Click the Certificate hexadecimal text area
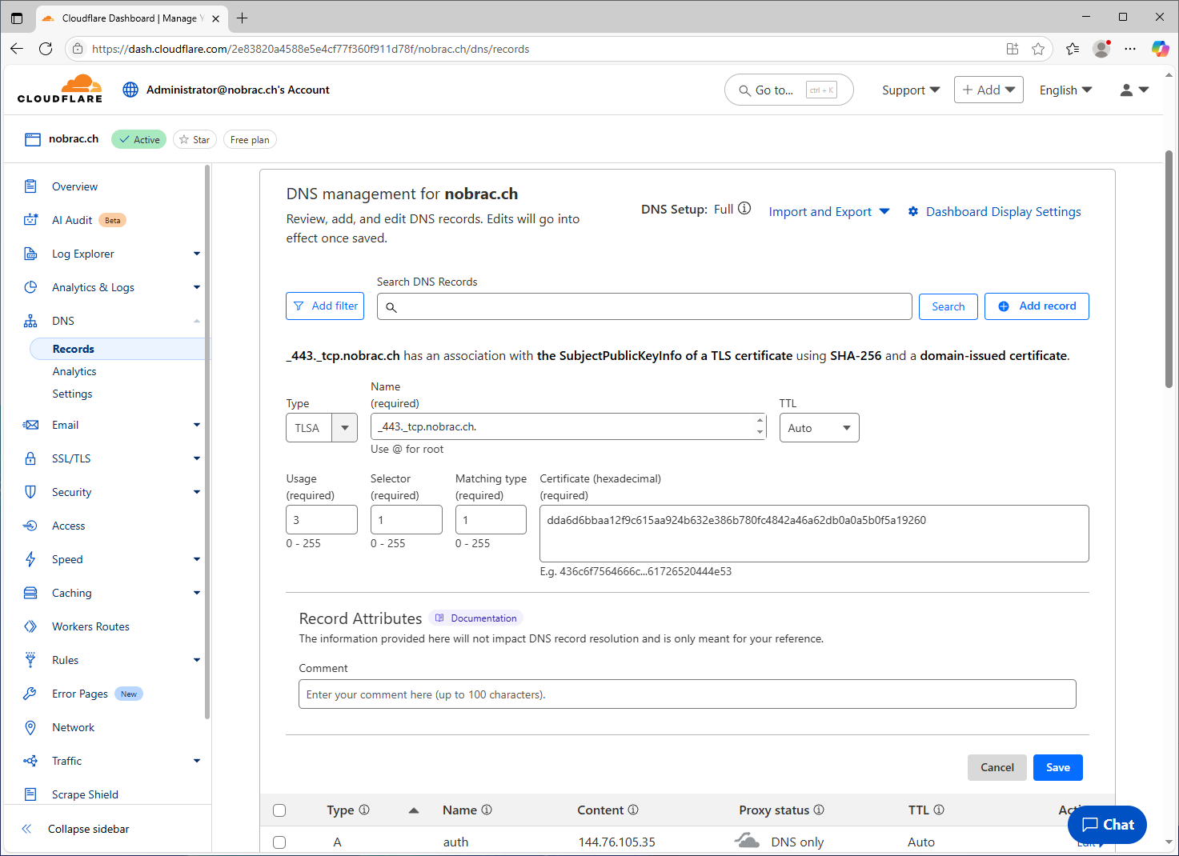This screenshot has width=1179, height=856. tap(814, 534)
